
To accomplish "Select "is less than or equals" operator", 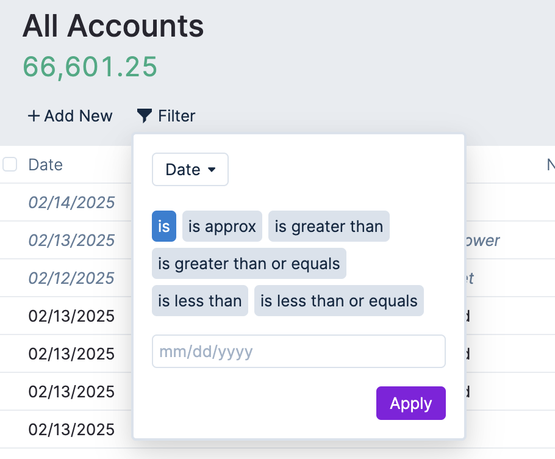I will [x=338, y=301].
